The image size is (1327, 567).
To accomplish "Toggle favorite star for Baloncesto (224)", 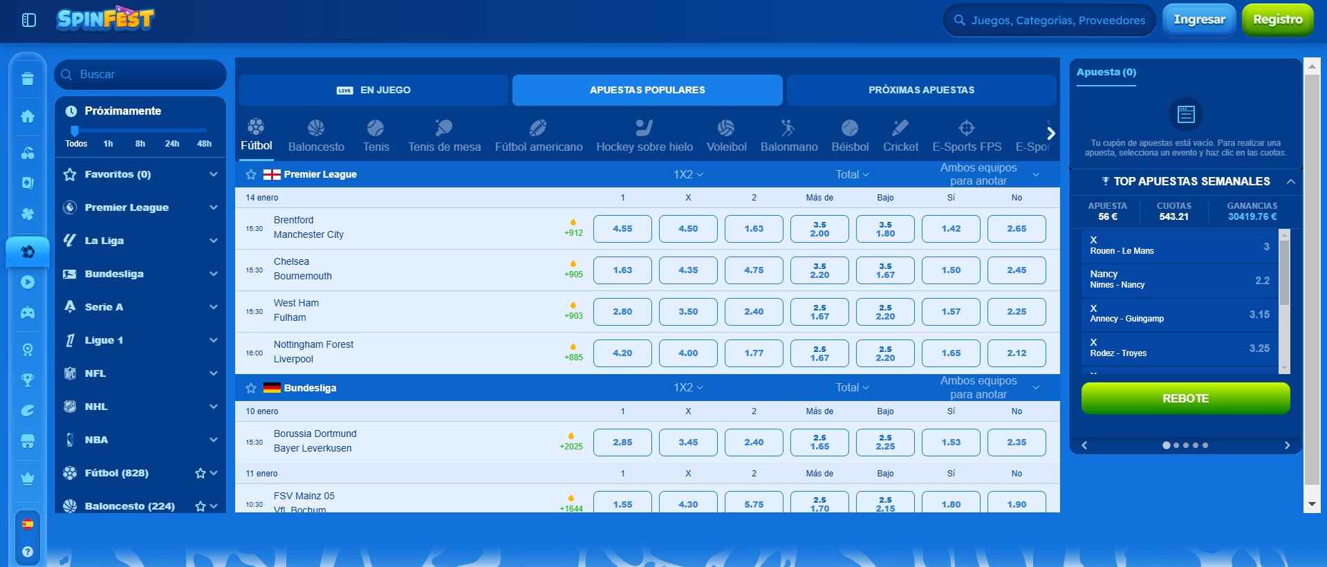I will tap(201, 507).
